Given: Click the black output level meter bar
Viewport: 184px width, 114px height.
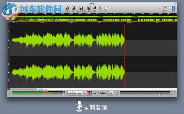Looking at the screenshot, I should tap(145, 92).
